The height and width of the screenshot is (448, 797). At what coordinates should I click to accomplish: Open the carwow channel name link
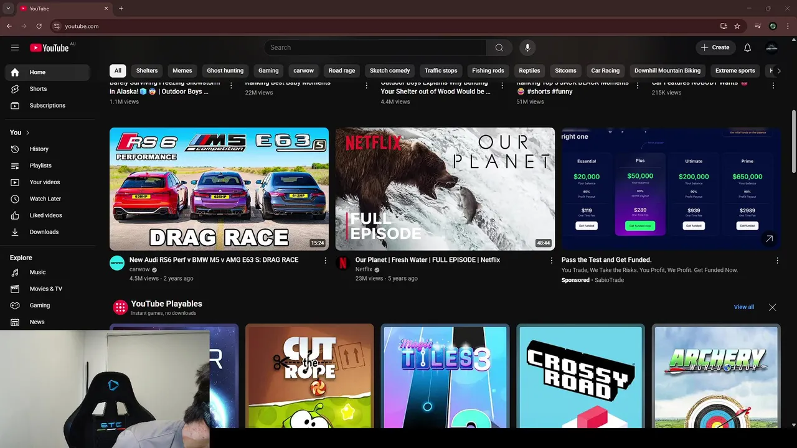(x=139, y=269)
